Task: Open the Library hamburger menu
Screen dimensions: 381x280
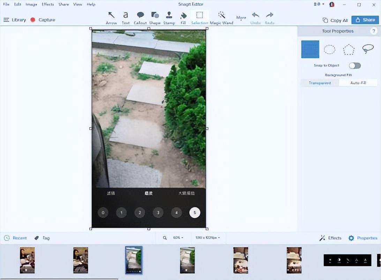Action: [x=15, y=20]
